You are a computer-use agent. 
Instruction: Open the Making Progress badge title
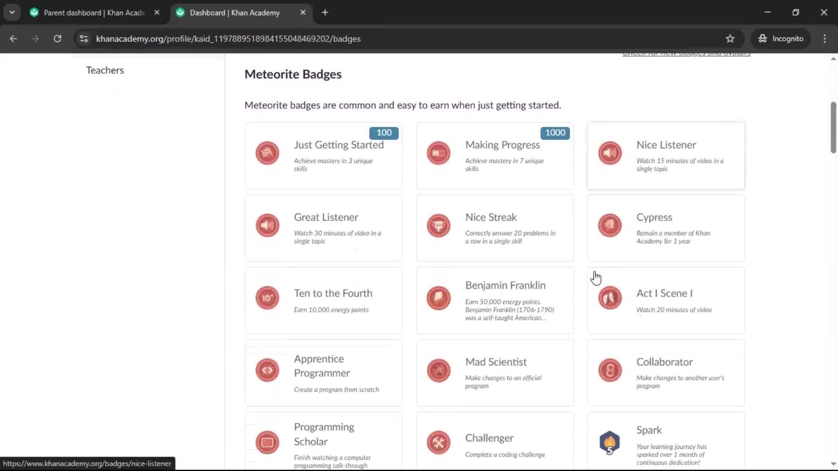(x=502, y=145)
